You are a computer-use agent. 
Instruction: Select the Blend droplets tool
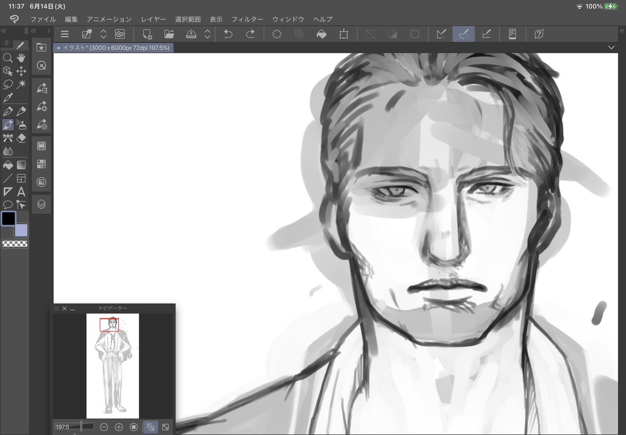8,151
